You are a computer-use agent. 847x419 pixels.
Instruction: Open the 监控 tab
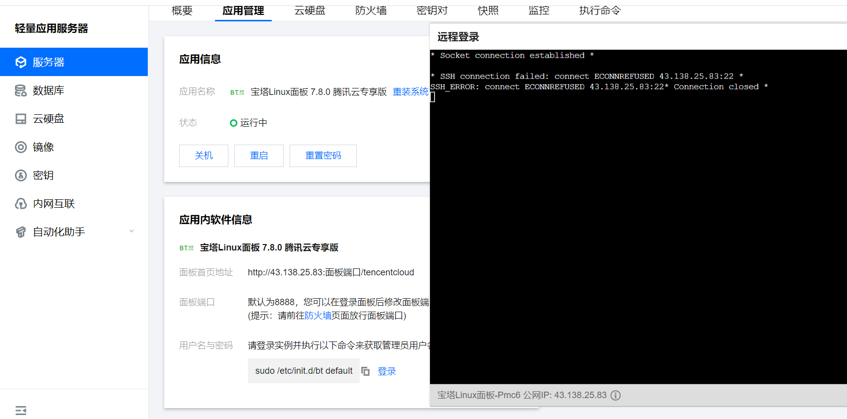click(539, 10)
